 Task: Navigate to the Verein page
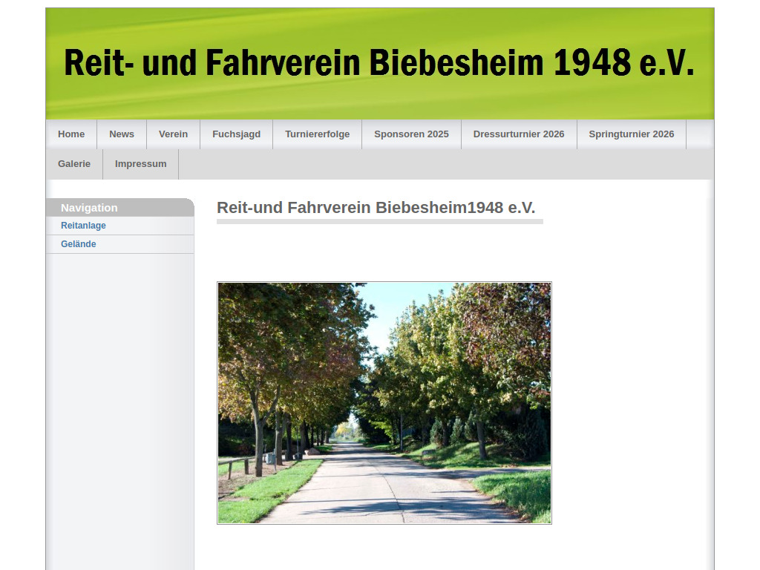pos(174,134)
